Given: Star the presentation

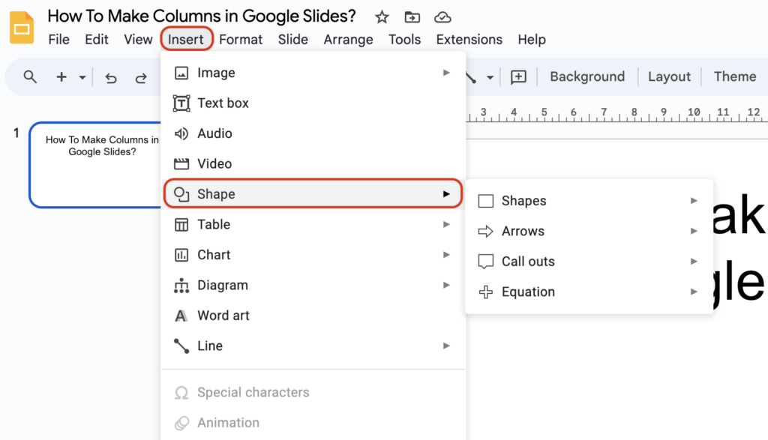Looking at the screenshot, I should point(381,16).
